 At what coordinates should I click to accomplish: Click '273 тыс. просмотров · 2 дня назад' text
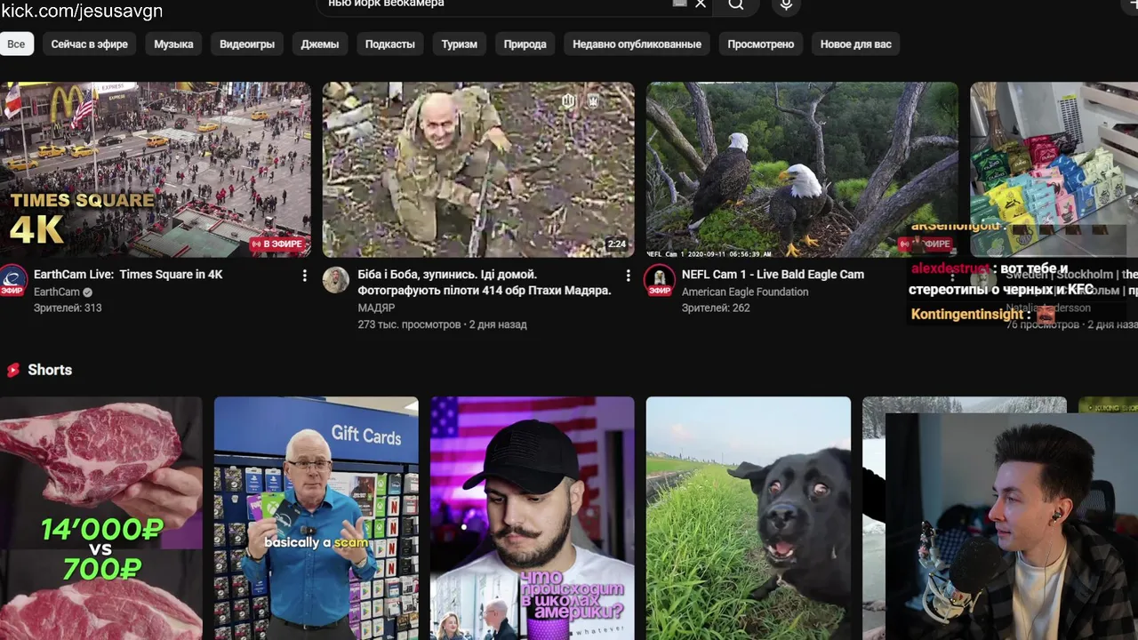pyautogui.click(x=442, y=324)
